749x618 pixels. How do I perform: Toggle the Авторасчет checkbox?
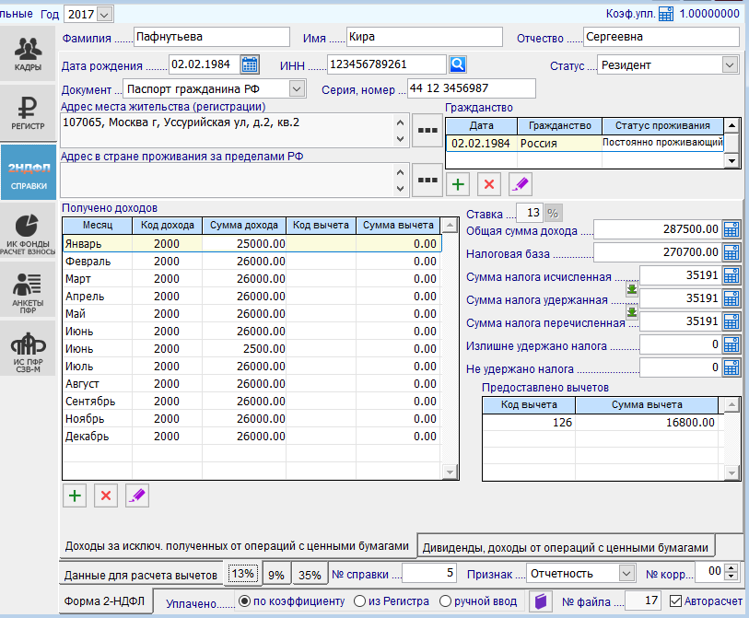[x=675, y=601]
